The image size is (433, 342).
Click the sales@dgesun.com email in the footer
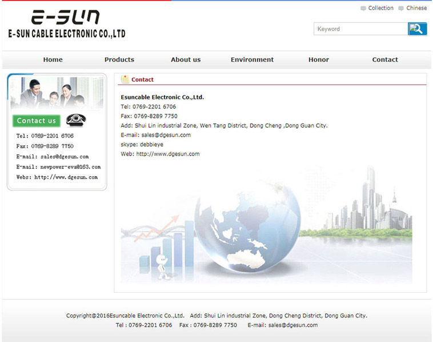tap(292, 325)
